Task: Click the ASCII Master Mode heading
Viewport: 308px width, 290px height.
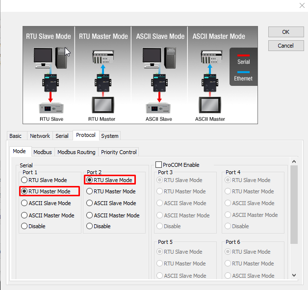Action: tap(219, 36)
